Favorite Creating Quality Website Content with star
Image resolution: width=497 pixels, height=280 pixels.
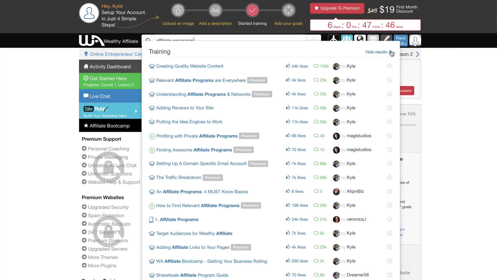390,66
